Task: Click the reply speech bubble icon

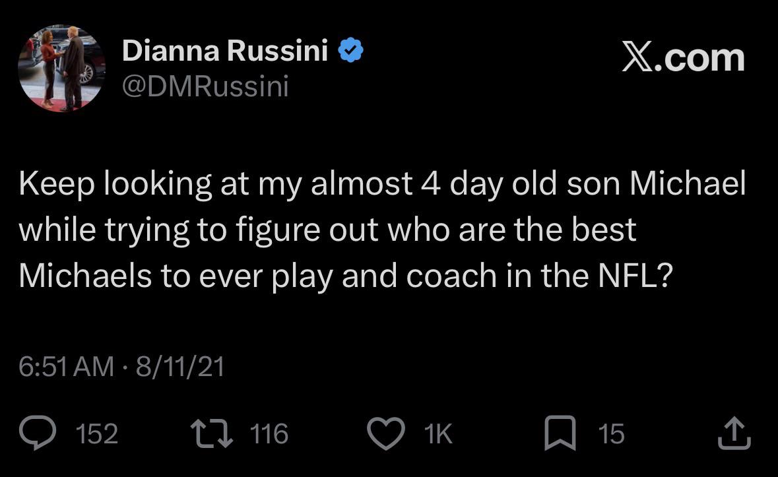Action: click(38, 434)
